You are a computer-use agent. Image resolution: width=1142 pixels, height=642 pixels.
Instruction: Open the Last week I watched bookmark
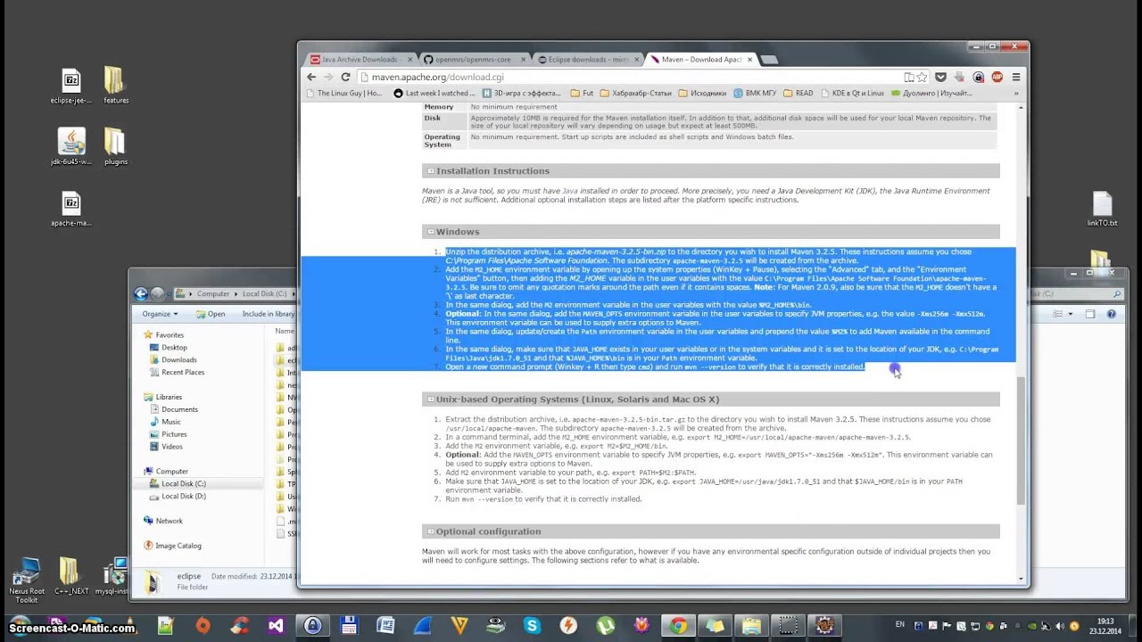[434, 93]
